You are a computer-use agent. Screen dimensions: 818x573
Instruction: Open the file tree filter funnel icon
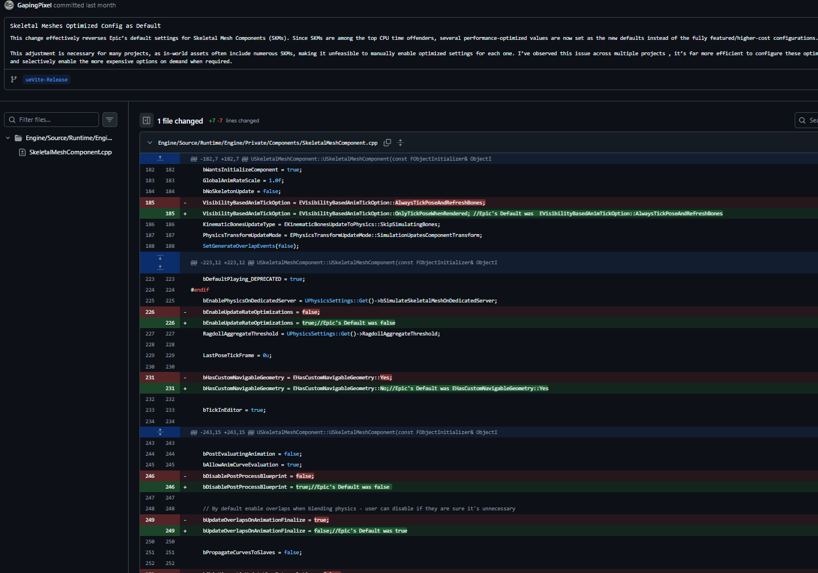click(x=109, y=120)
